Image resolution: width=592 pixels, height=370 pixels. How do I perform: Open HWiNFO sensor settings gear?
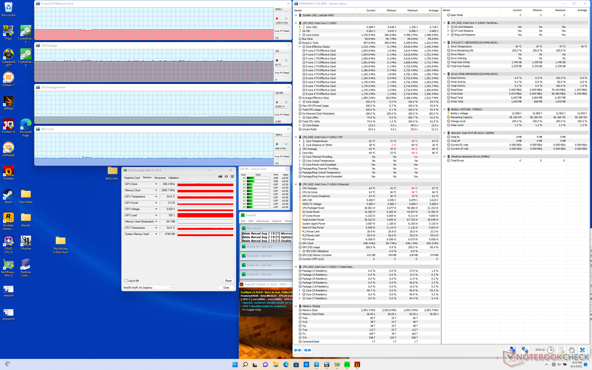point(572,350)
